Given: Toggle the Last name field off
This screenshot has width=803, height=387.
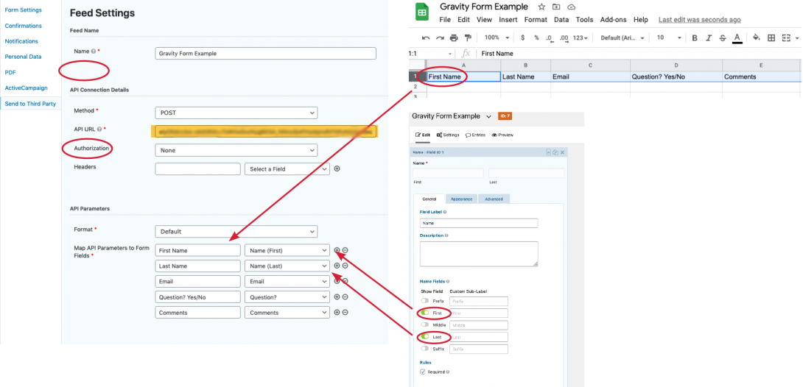Looking at the screenshot, I should (425, 337).
